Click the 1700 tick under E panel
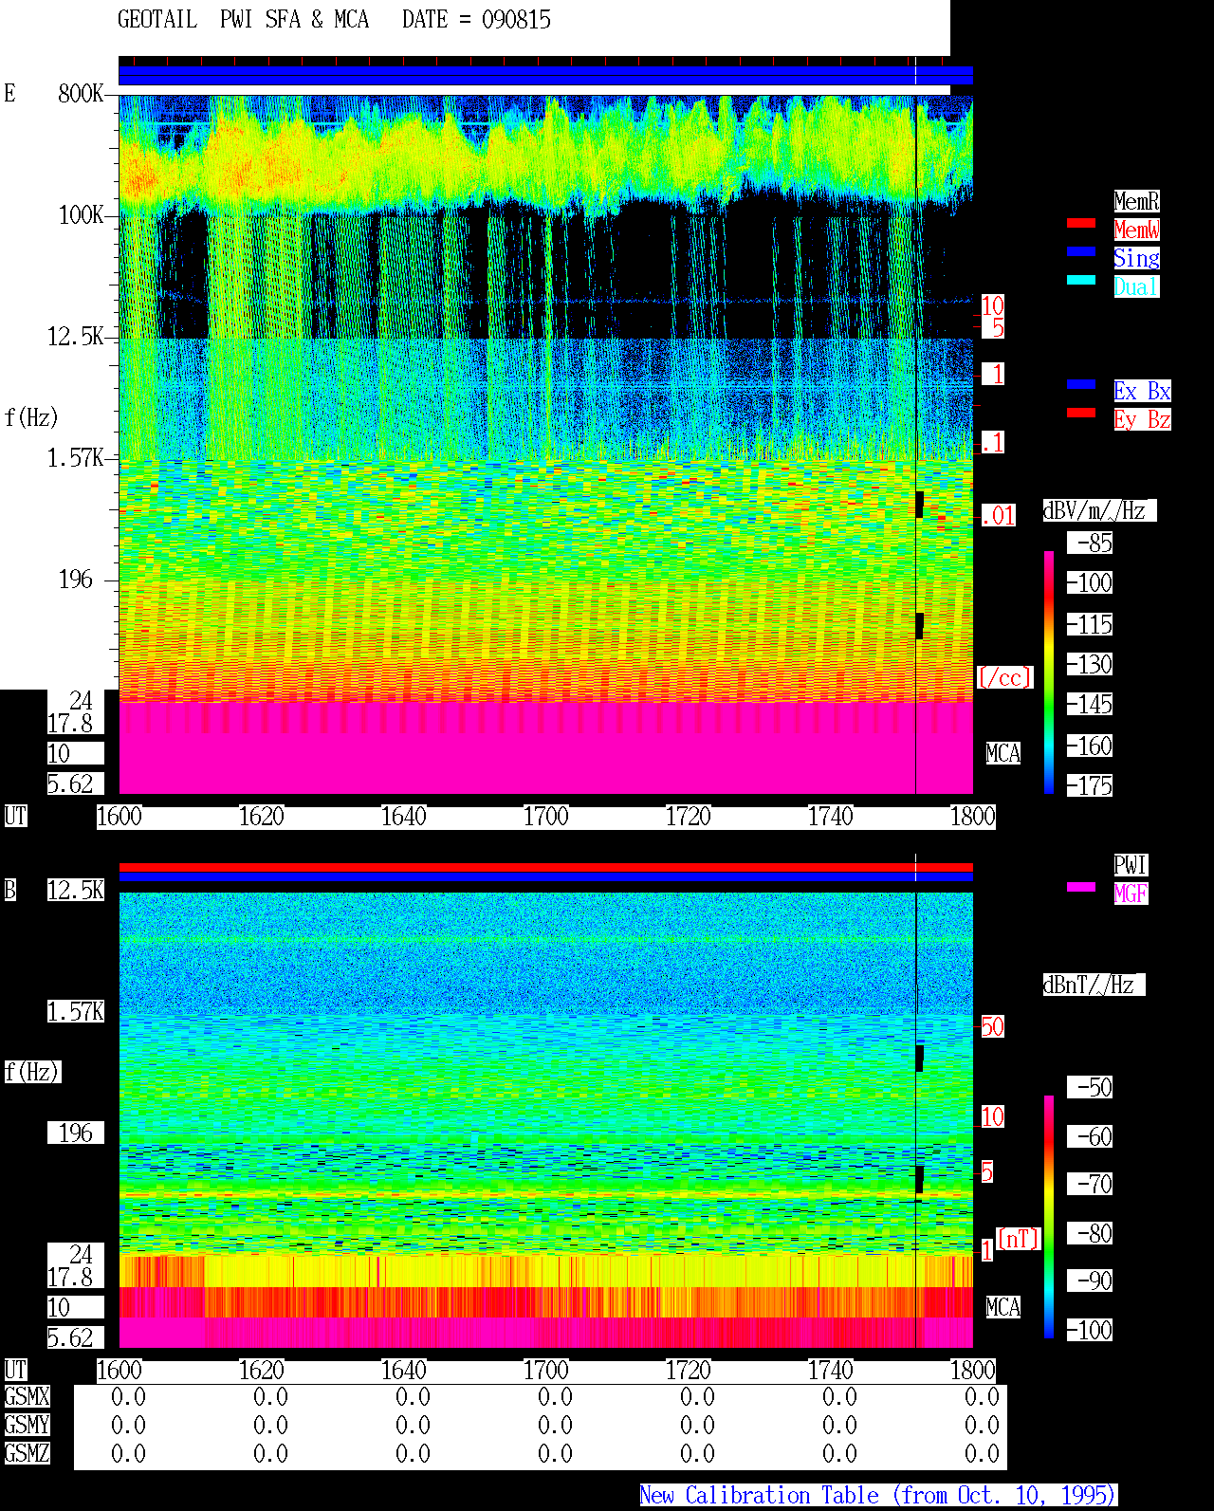This screenshot has height=1511, width=1214. point(546,816)
